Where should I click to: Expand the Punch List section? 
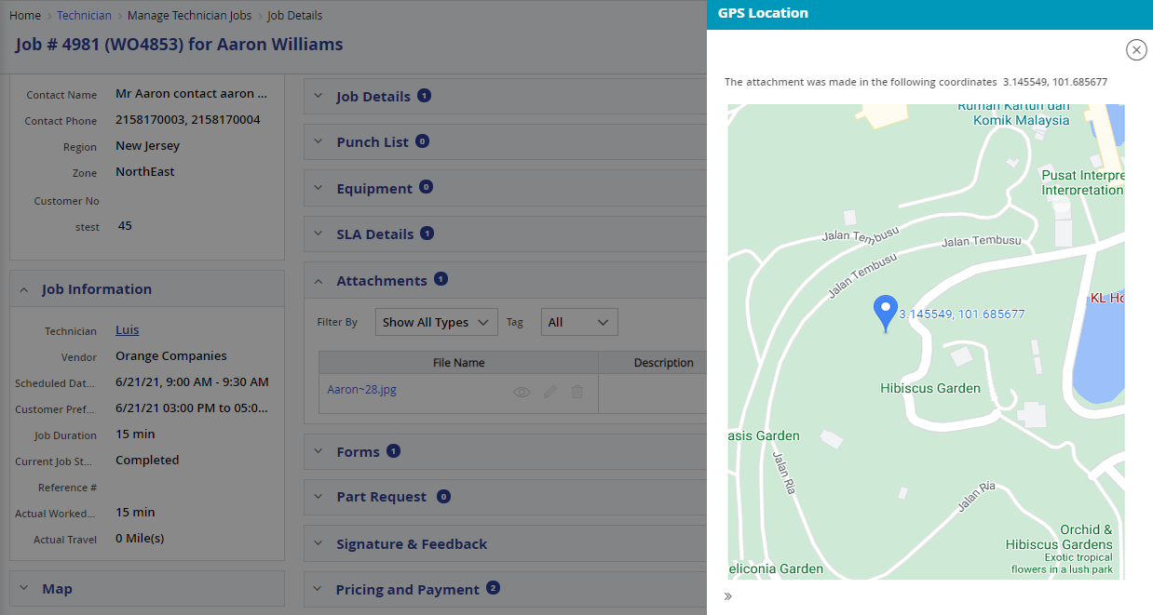tap(320, 141)
